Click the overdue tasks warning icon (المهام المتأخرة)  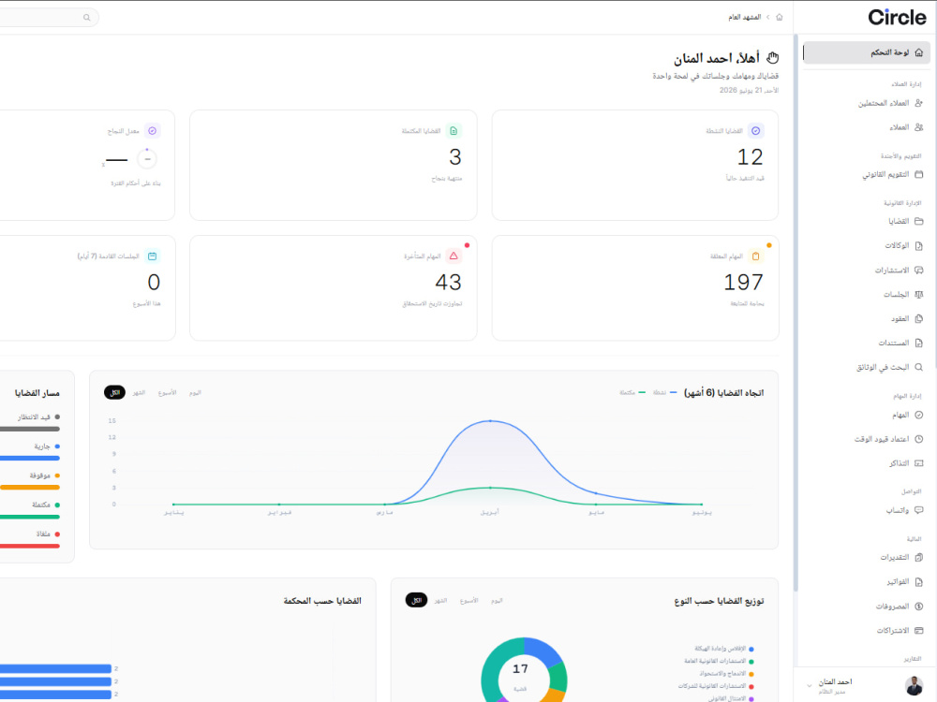pos(454,256)
